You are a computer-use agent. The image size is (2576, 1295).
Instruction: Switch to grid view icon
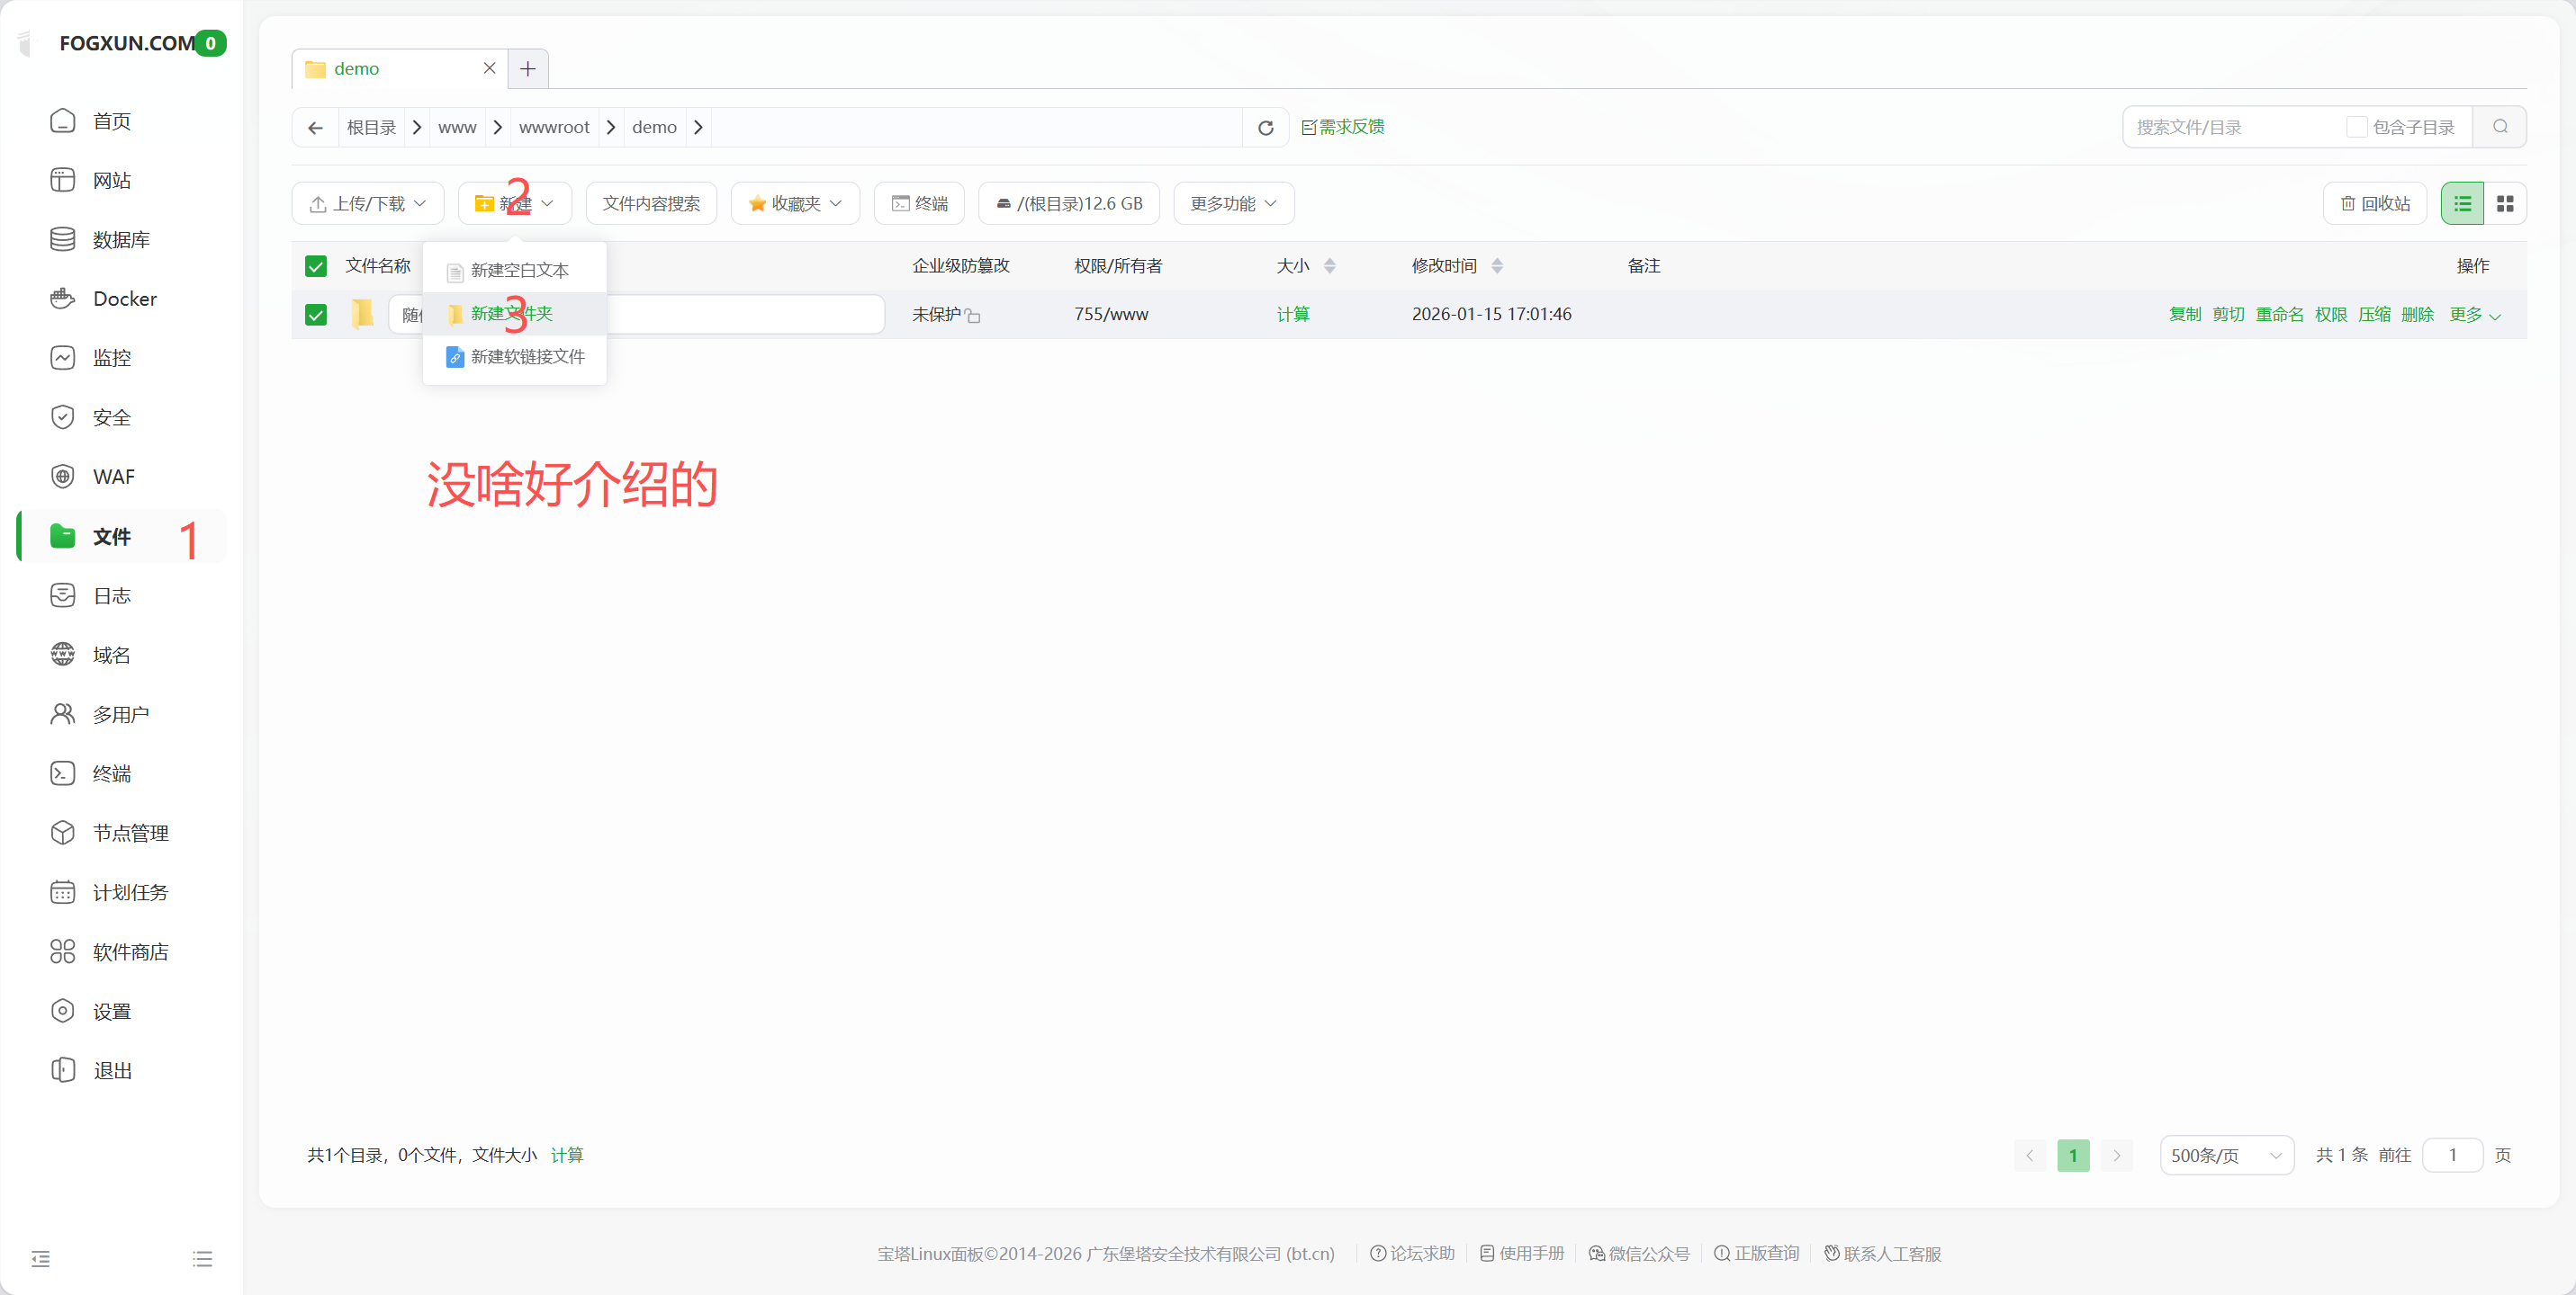2504,204
